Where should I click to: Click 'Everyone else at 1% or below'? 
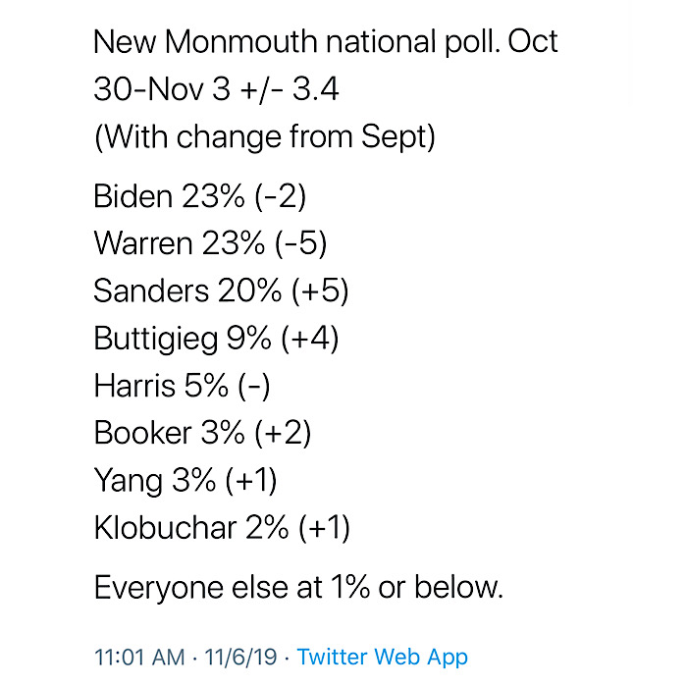coord(298,588)
